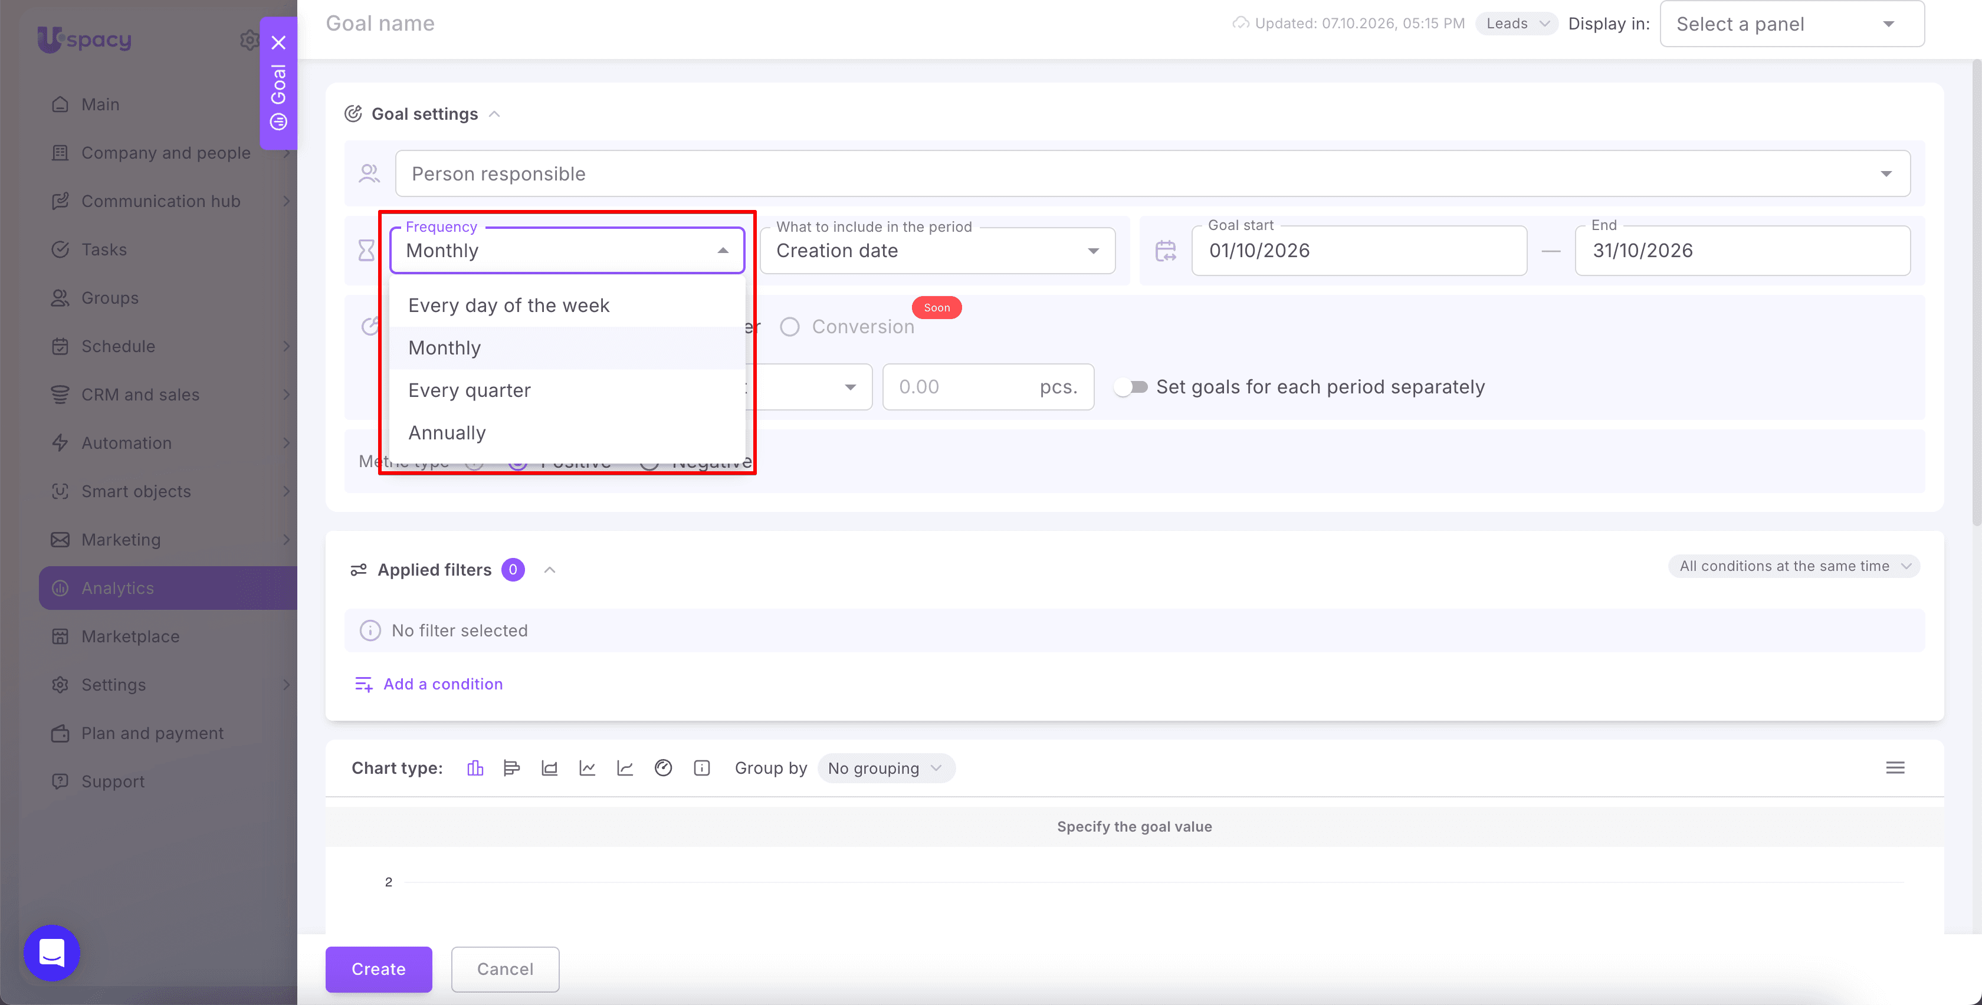This screenshot has width=1982, height=1005.
Task: Open the Select a panel dropdown
Action: pos(1792,24)
